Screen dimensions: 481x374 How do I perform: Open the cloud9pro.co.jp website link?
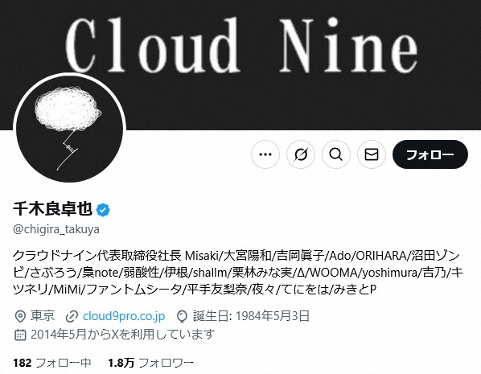124,316
